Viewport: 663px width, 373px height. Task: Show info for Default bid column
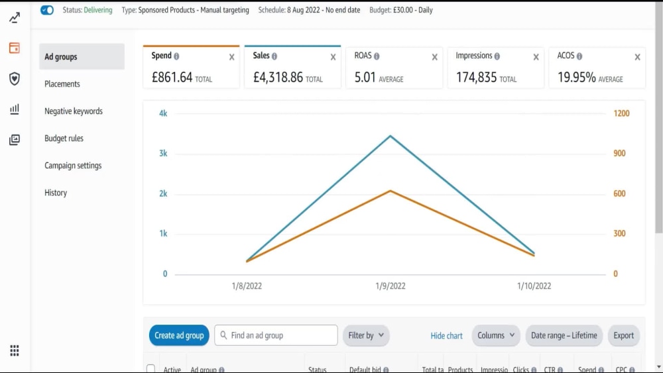[x=386, y=370]
